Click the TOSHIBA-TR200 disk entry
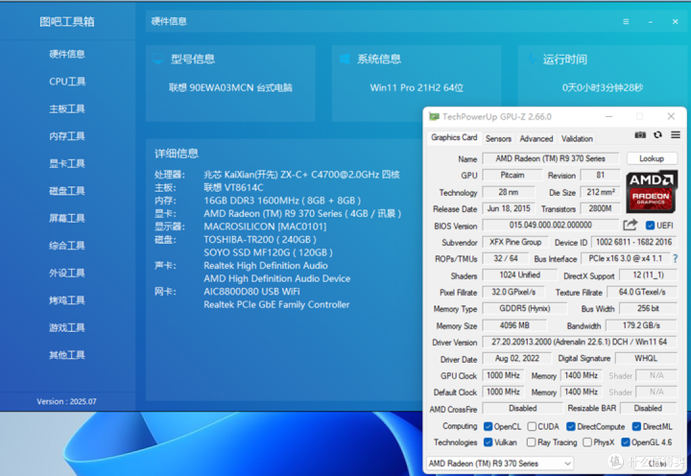Screen dimensions: 691x476 click(x=260, y=240)
